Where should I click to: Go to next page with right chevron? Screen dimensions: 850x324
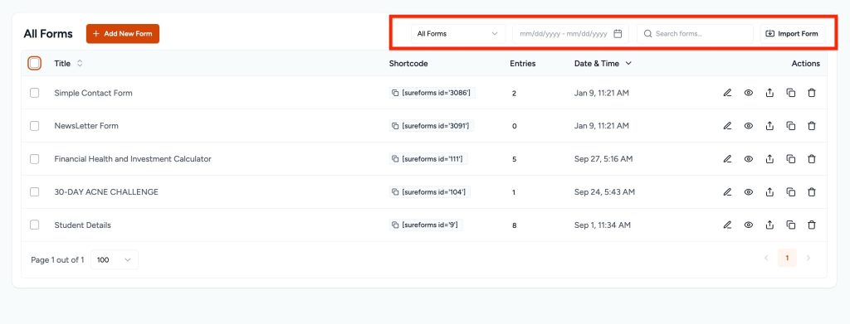[808, 258]
